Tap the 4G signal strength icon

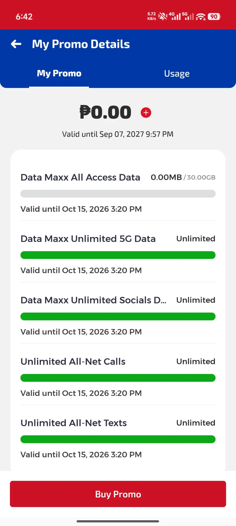tap(175, 16)
